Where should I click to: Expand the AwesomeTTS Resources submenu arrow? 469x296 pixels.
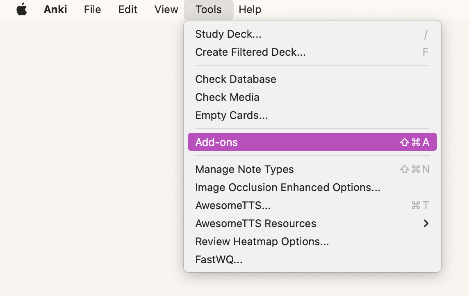click(x=426, y=223)
